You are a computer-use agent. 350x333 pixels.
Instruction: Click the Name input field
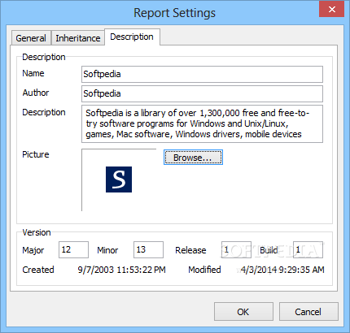pos(202,74)
